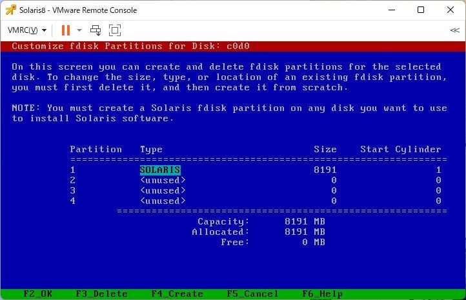
Task: Maximize the Solaris8 console window
Action: tap(421, 10)
